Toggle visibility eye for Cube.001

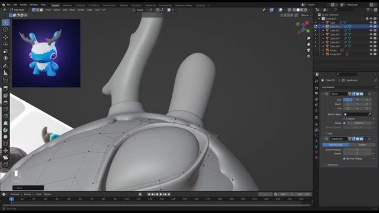[x=371, y=27]
